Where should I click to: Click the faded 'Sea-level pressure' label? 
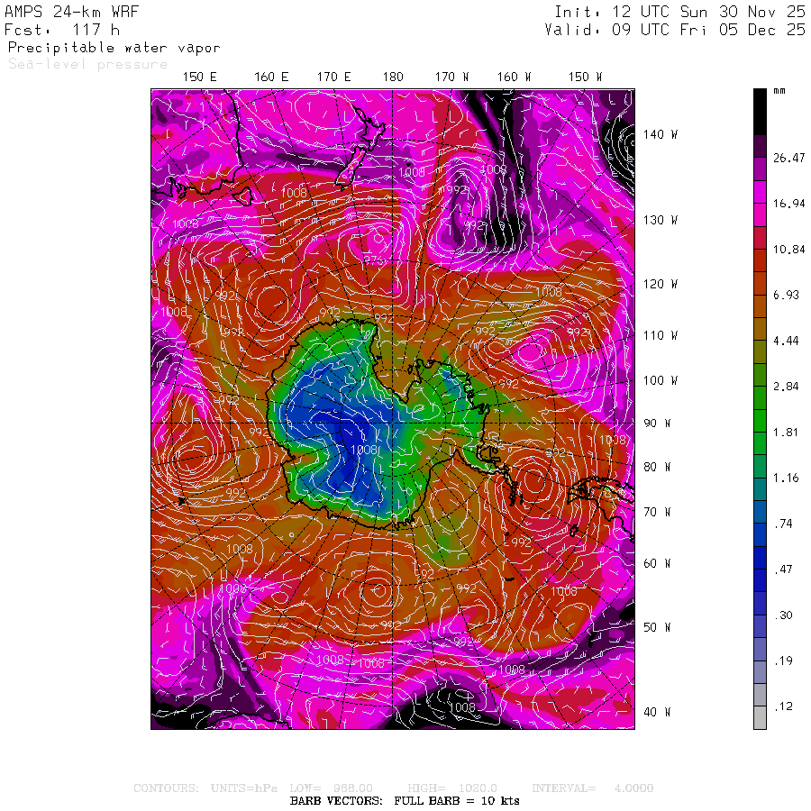point(88,64)
